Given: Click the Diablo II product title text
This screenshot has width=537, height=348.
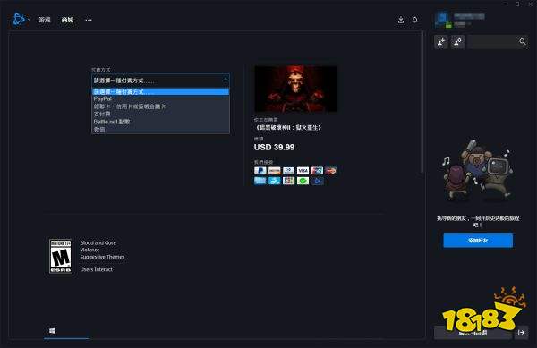Looking at the screenshot, I should tap(288, 128).
